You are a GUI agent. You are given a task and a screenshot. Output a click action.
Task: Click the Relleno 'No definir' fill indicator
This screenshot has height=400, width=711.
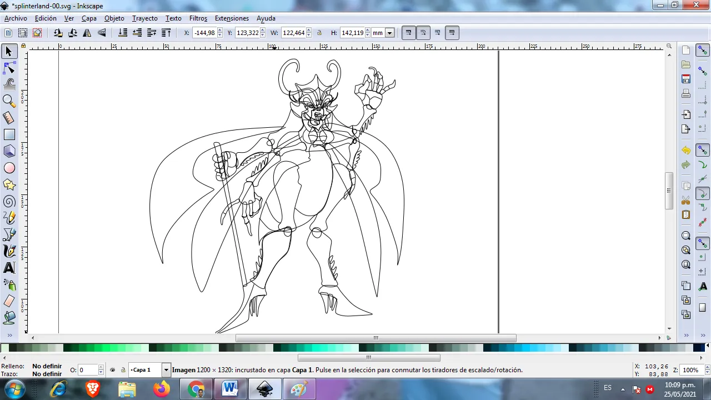pos(47,366)
